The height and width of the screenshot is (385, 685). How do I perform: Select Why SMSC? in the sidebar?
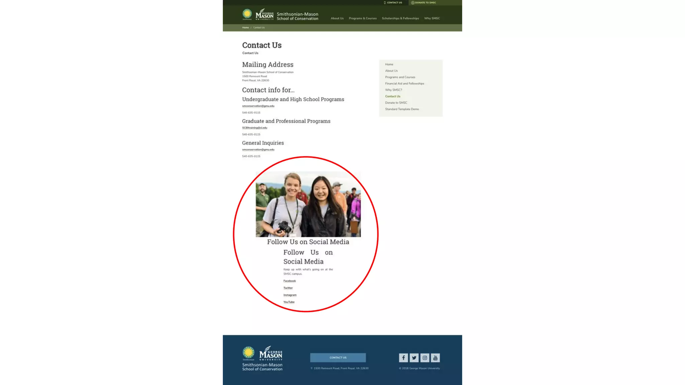[x=393, y=90]
